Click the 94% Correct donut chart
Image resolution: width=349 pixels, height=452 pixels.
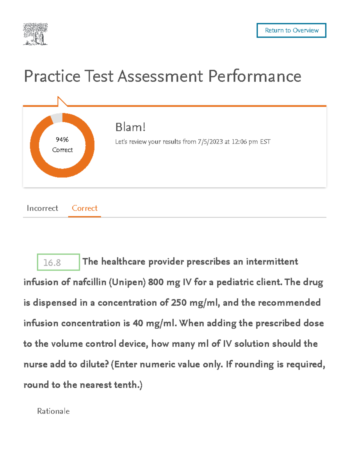pyautogui.click(x=62, y=145)
